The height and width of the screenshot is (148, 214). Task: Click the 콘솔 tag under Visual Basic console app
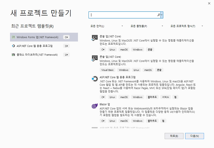[159, 70]
